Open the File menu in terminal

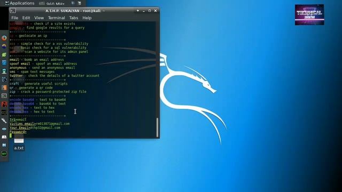tap(14, 18)
